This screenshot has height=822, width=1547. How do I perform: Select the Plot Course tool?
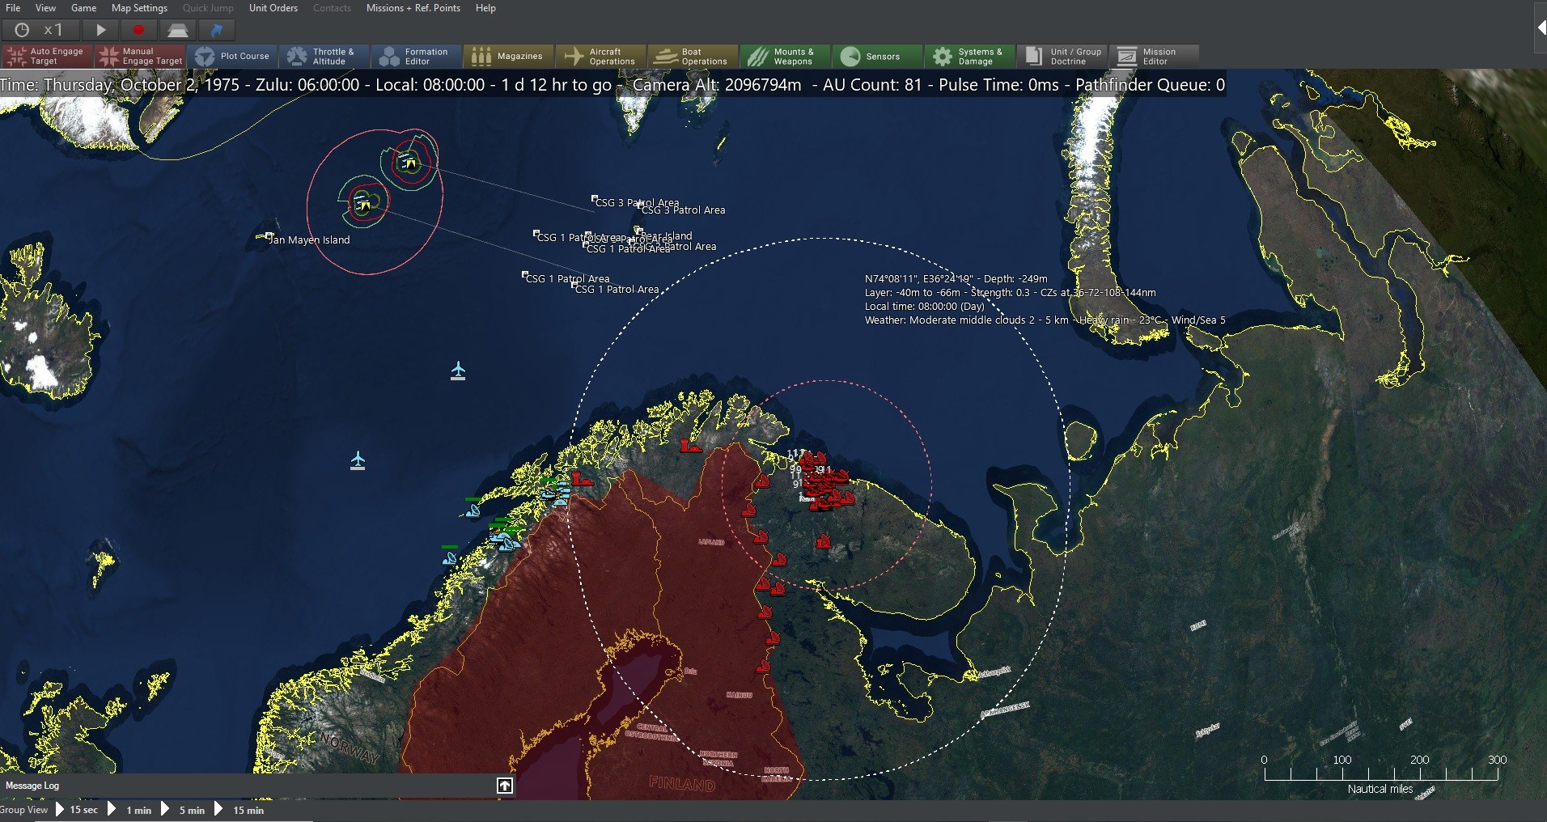(234, 57)
